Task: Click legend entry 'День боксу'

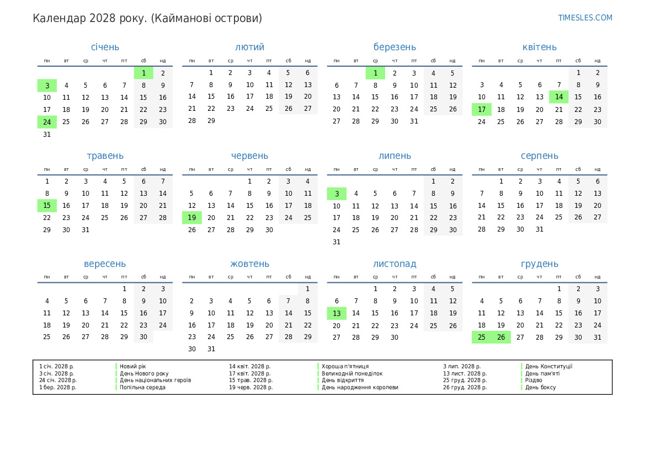Action: click(x=540, y=387)
